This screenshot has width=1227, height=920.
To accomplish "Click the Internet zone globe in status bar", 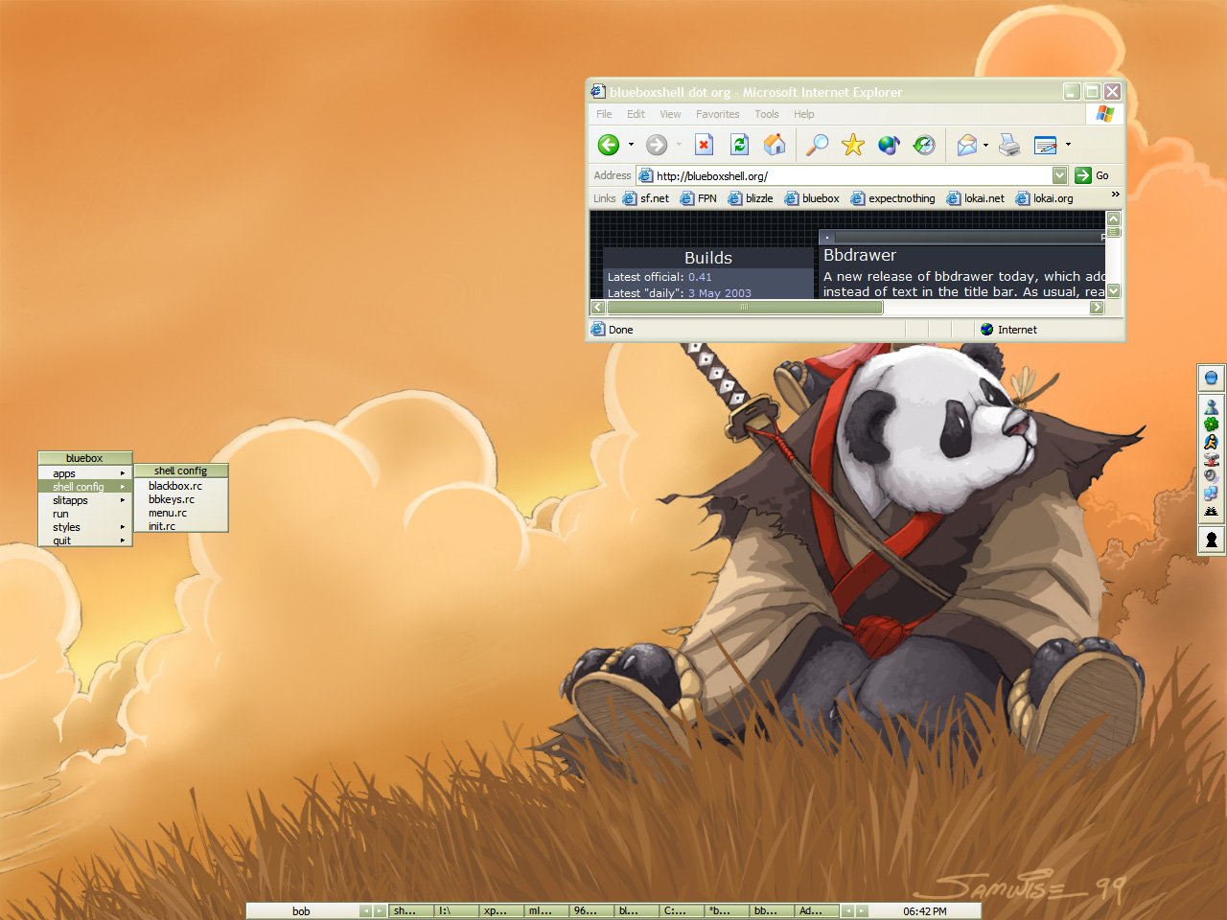I will click(986, 329).
